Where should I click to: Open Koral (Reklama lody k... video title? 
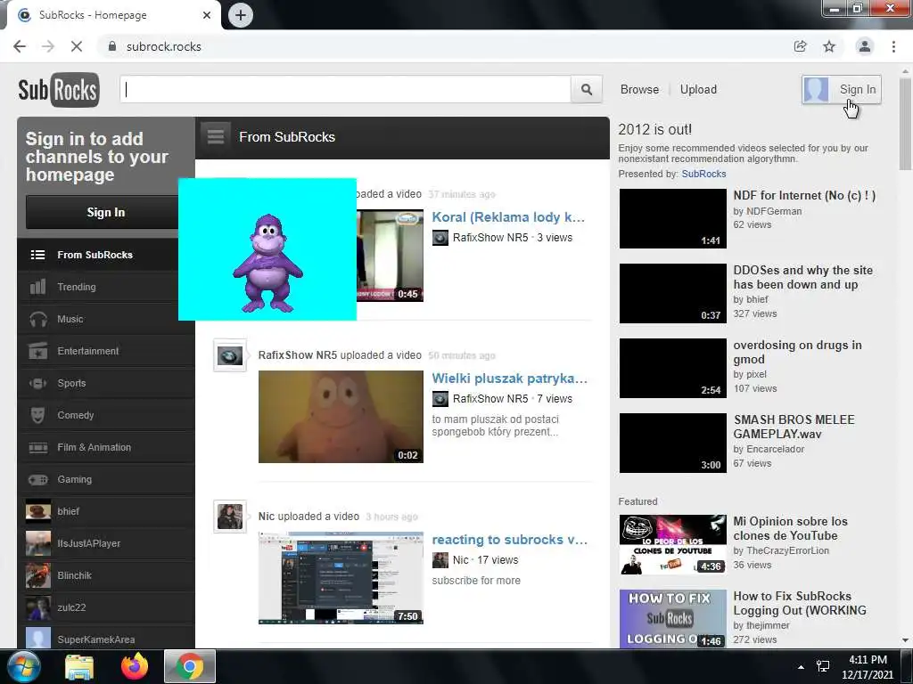pyautogui.click(x=507, y=217)
